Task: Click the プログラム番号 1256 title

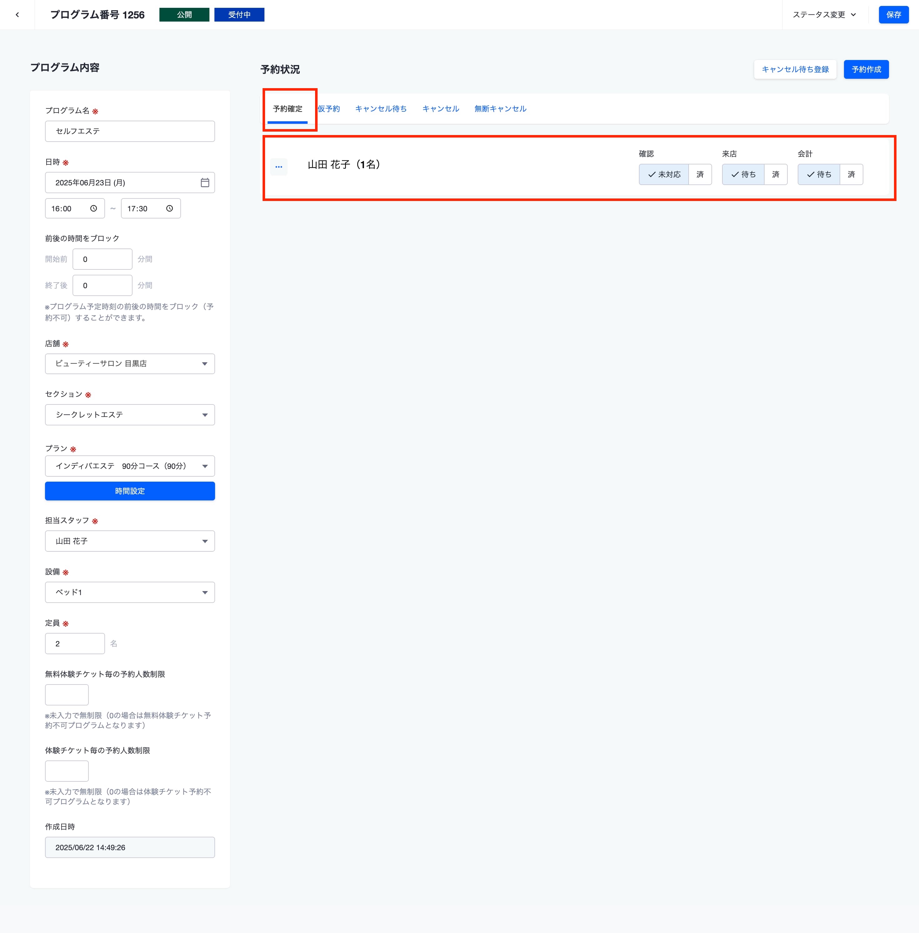Action: coord(98,14)
